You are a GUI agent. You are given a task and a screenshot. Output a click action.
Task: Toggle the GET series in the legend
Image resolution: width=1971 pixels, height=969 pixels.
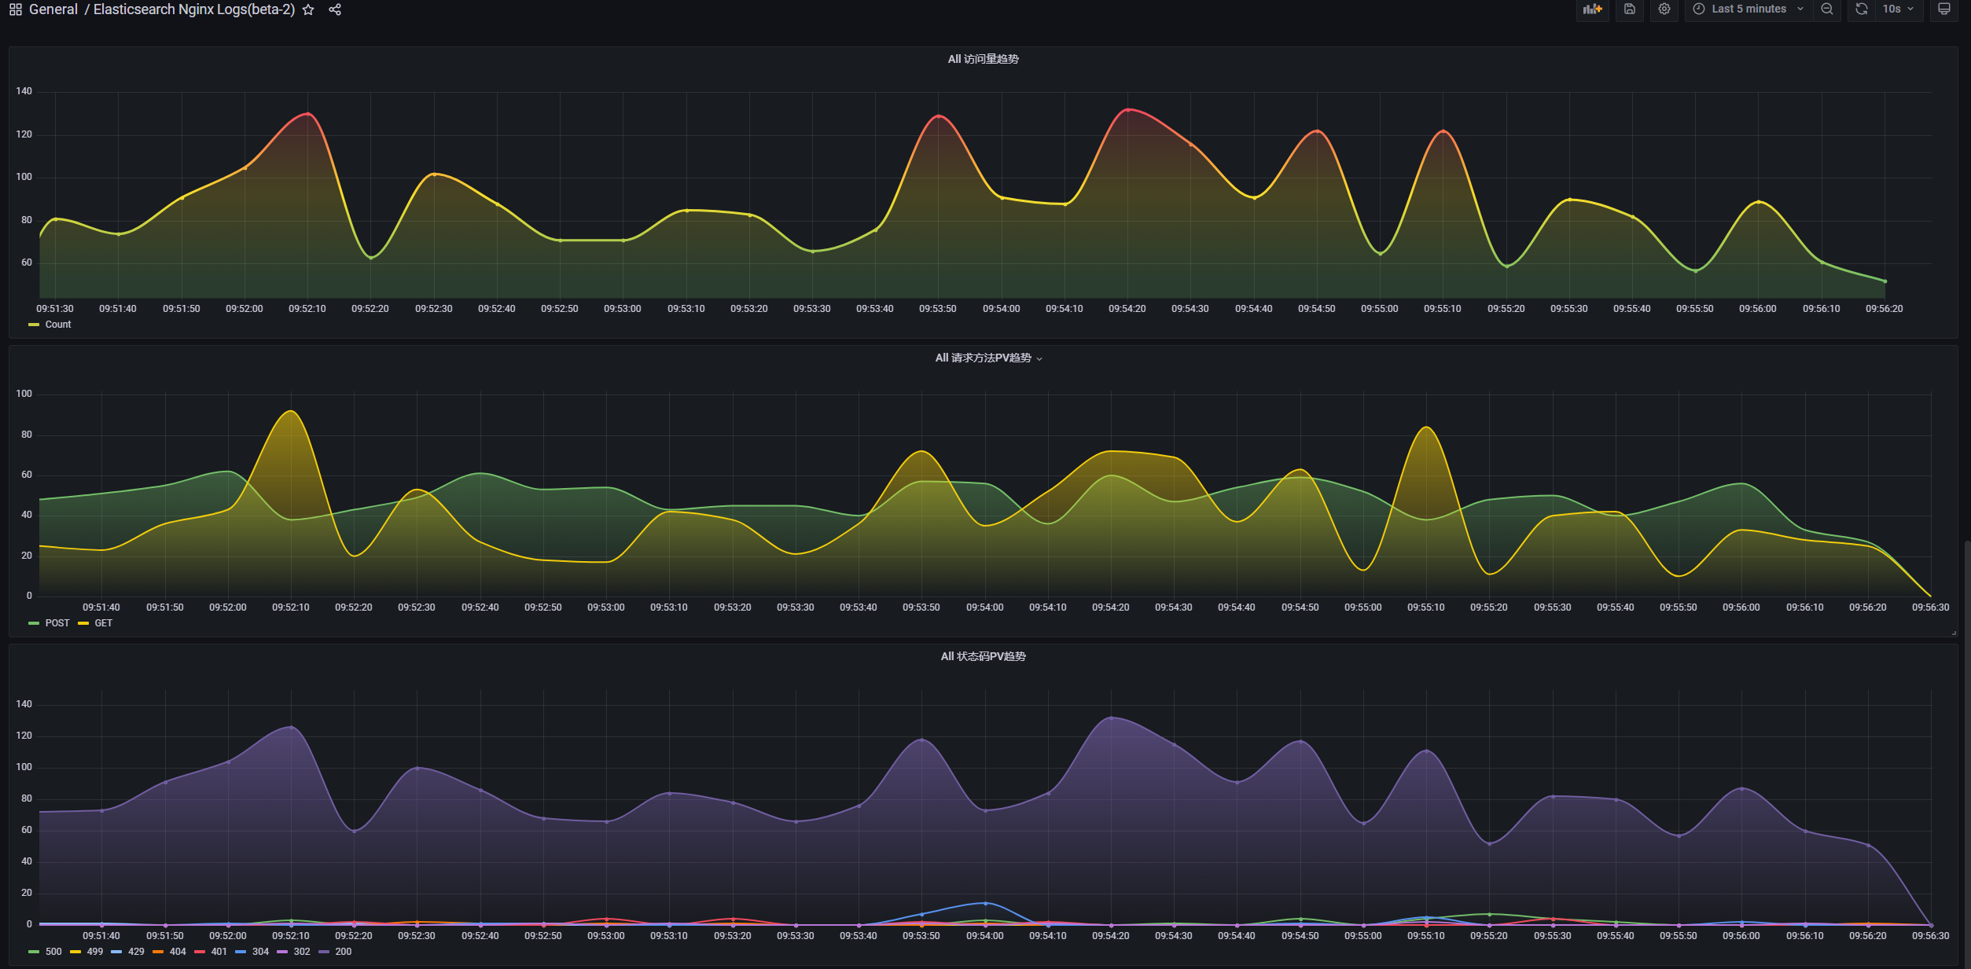pos(103,623)
